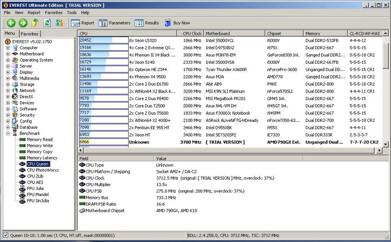Screen dimensions: 391x242
Task: Click the CPU PhotoWorxx benchmark icon
Action: [x=22, y=170]
